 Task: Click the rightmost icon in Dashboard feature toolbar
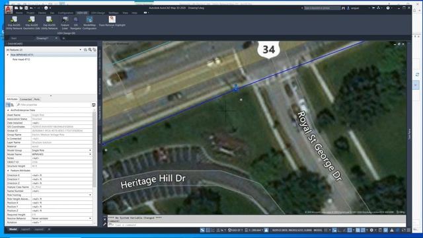(x=94, y=50)
